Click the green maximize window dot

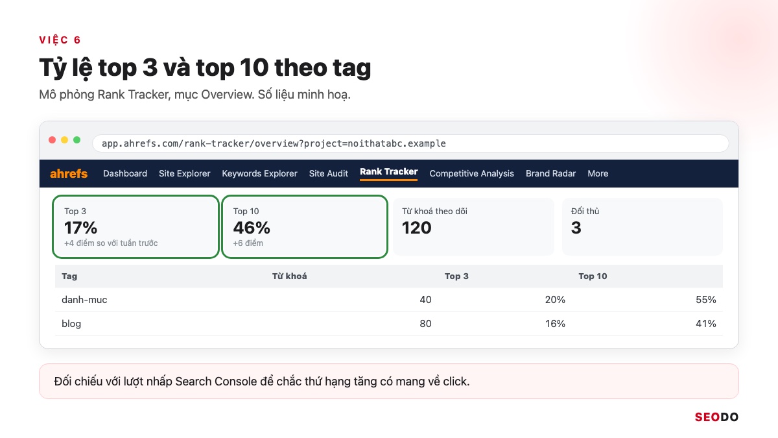coord(77,140)
